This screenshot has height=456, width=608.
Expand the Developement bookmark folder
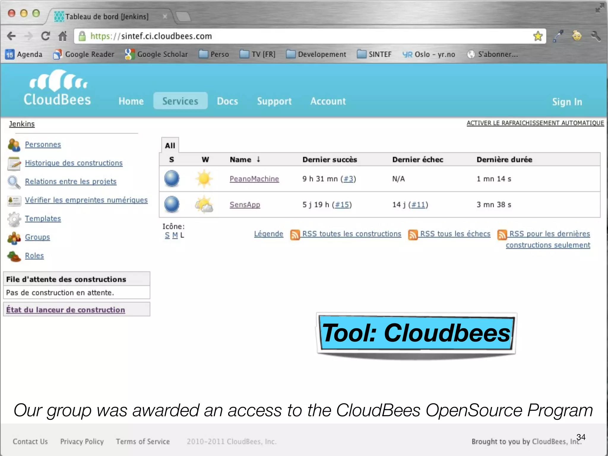[x=316, y=54]
